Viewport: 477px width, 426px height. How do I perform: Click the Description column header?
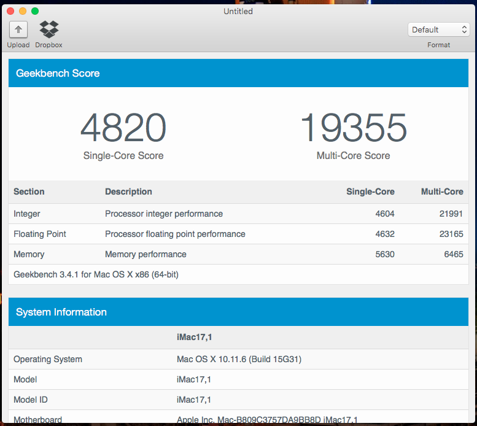click(x=128, y=192)
